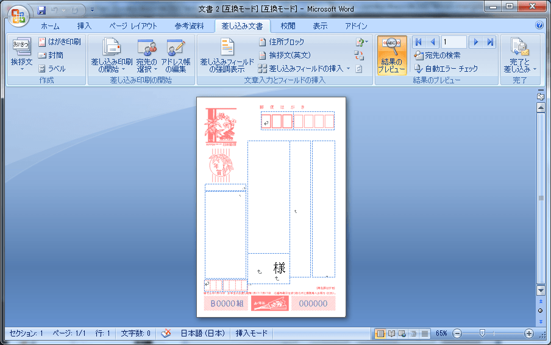Toggle 差し込みフィールドの強調表示
Viewport: 551px width, 345px height.
227,55
